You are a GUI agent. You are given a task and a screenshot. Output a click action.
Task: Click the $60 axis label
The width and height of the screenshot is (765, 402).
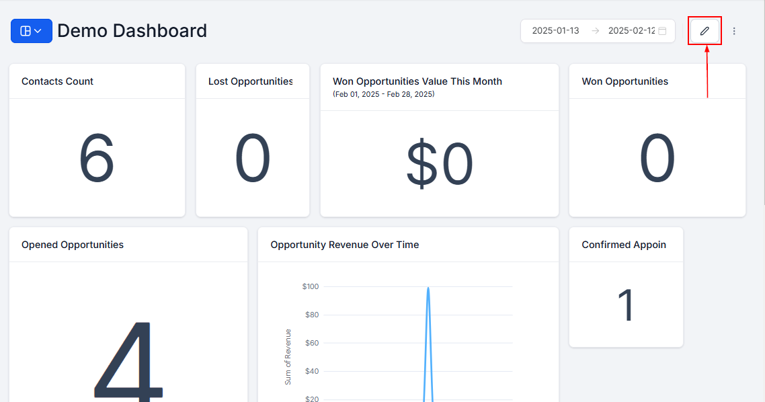[312, 343]
